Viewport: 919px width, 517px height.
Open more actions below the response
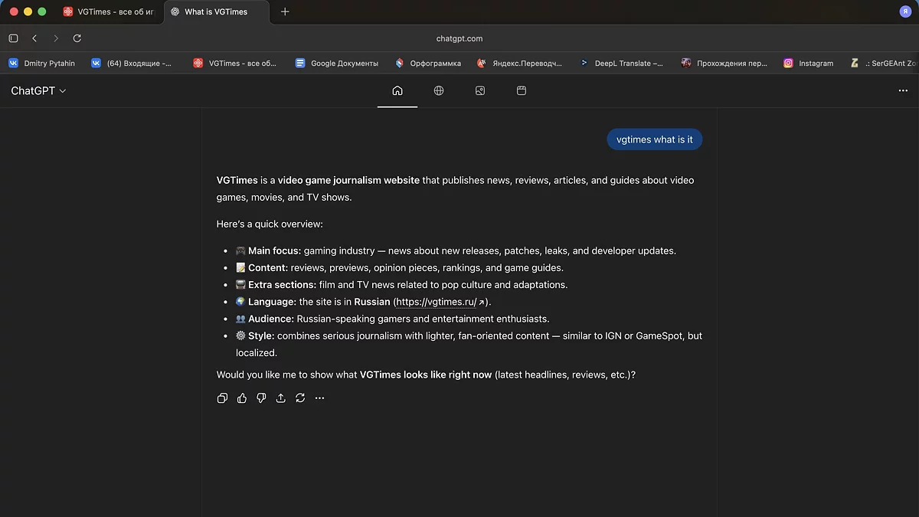(320, 398)
